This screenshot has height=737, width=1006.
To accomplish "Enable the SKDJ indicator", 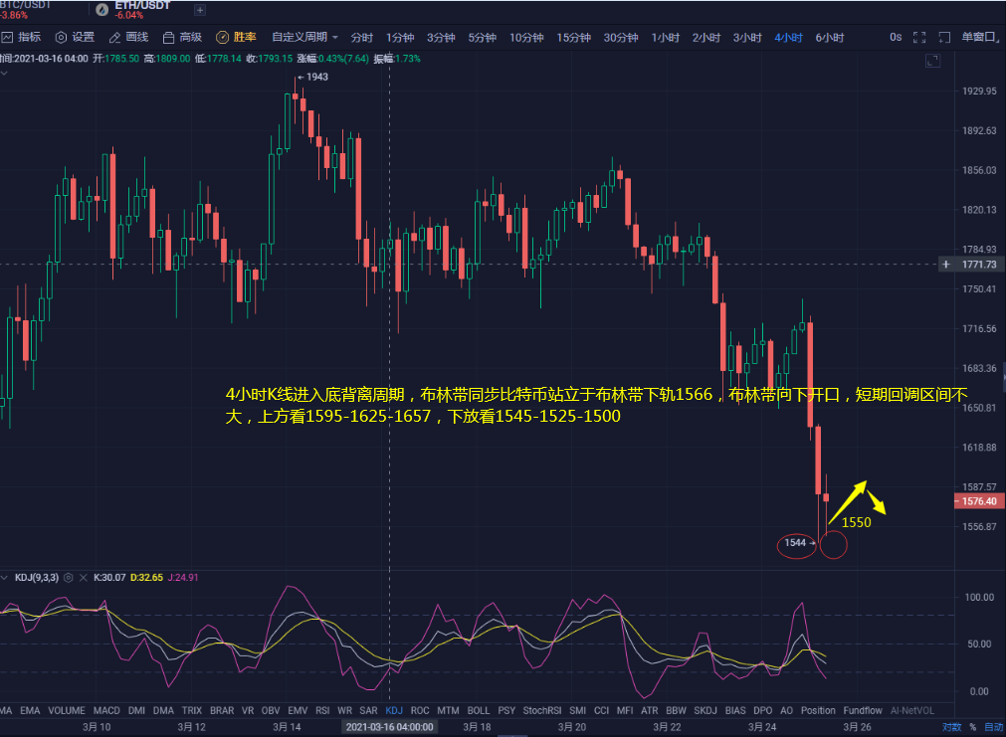I will [x=705, y=710].
